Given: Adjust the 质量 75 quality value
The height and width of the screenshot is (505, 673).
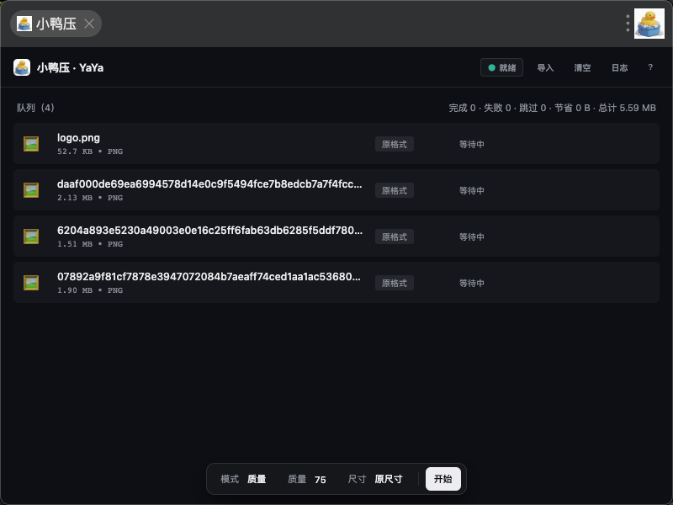Looking at the screenshot, I should point(308,479).
